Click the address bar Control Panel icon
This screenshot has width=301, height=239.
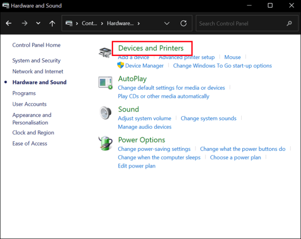point(69,24)
